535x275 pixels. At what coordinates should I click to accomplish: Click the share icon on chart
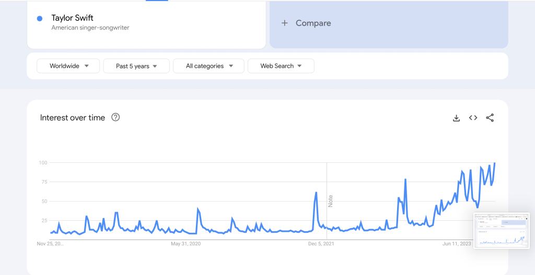[490, 118]
